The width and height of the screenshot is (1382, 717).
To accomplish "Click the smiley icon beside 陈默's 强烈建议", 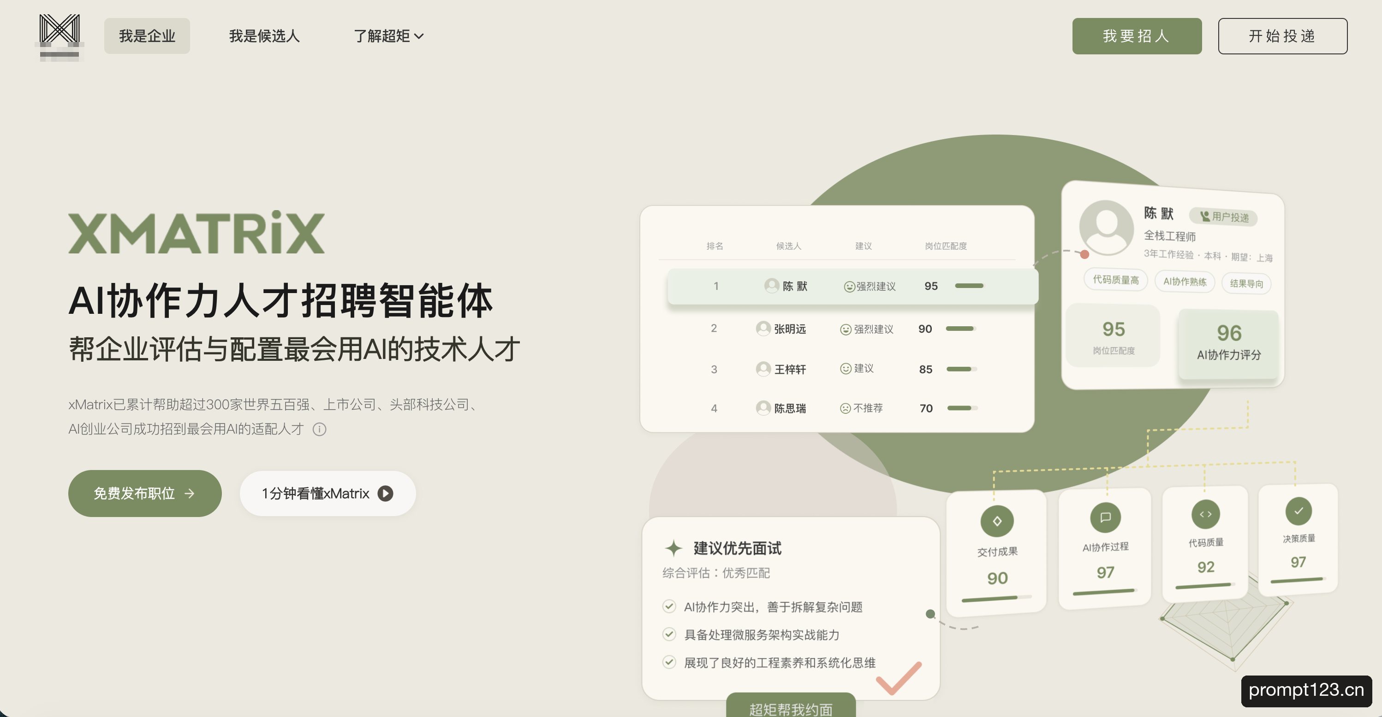I will pos(849,287).
